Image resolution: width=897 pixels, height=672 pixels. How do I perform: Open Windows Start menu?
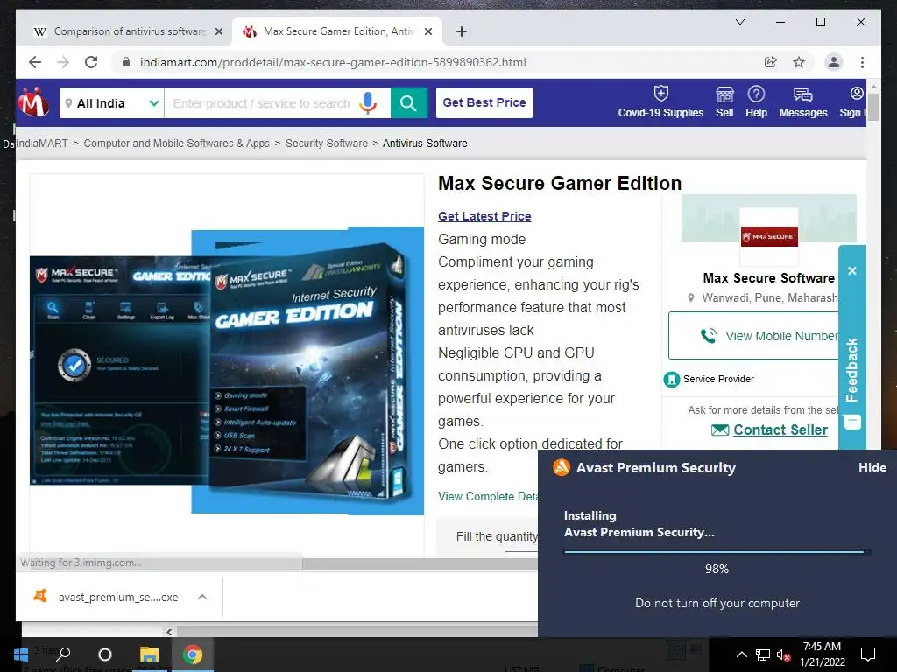click(x=21, y=654)
